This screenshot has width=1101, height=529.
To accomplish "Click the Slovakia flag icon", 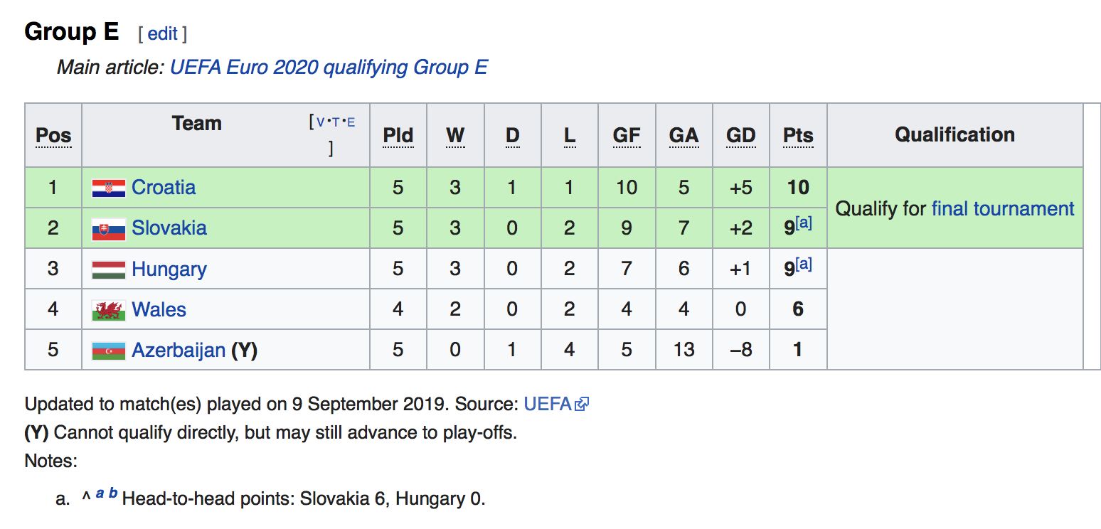I will click(108, 229).
